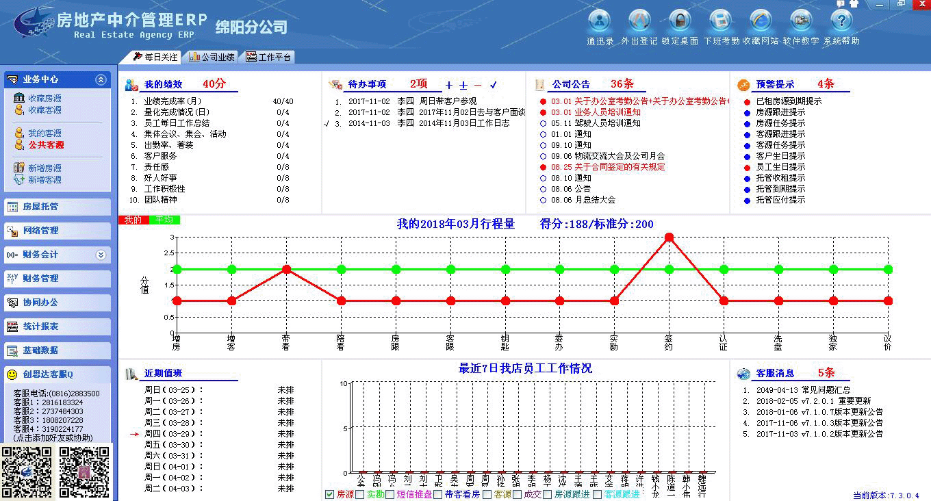Lock the desktop with 锁定桌面
931x501 pixels.
(680, 21)
